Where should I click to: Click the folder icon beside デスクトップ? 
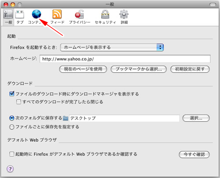66,118
